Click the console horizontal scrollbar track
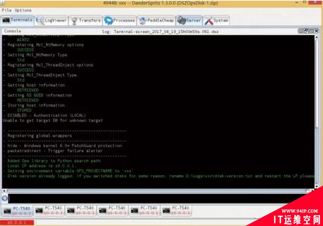 [158, 191]
